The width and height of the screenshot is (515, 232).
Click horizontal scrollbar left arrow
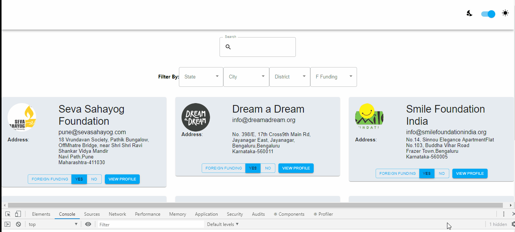[5, 205]
